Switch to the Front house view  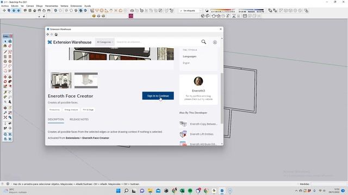pos(35,10)
